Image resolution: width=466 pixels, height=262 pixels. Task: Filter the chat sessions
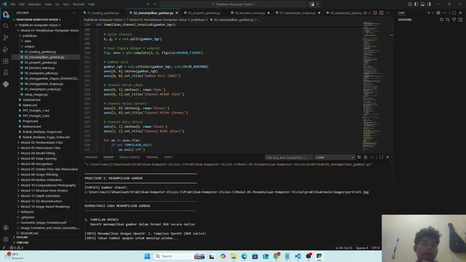click(x=454, y=20)
